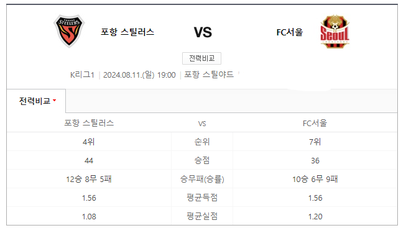Screen dimensions: 401x228
Task: Click the large VS text in header
Action: [x=203, y=32]
